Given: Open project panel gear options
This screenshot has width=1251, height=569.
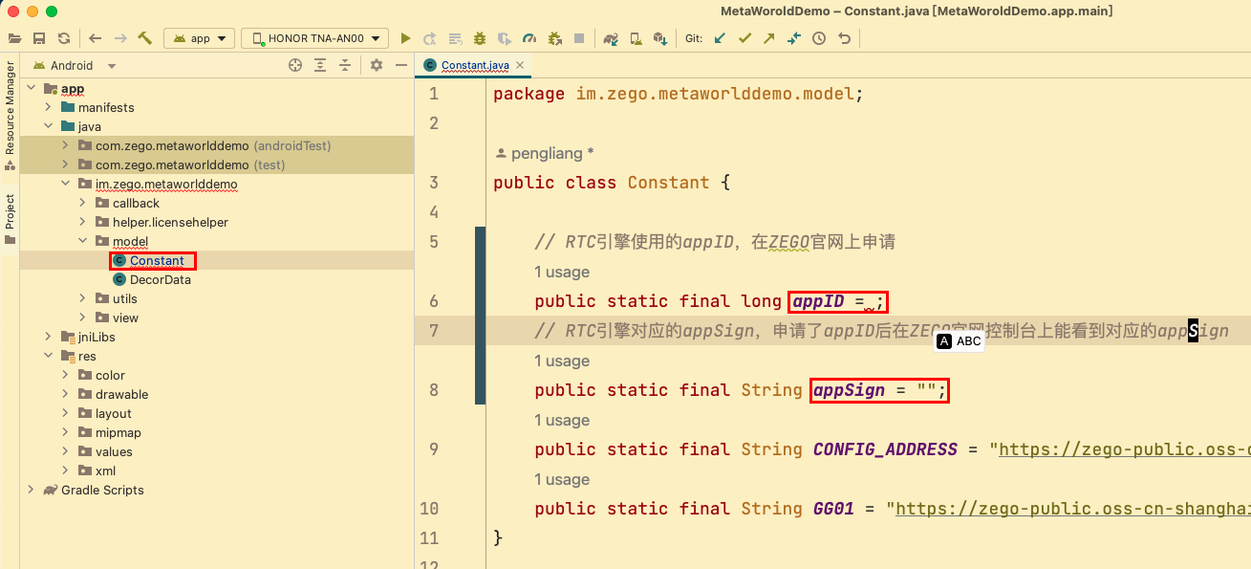Looking at the screenshot, I should pyautogui.click(x=377, y=65).
